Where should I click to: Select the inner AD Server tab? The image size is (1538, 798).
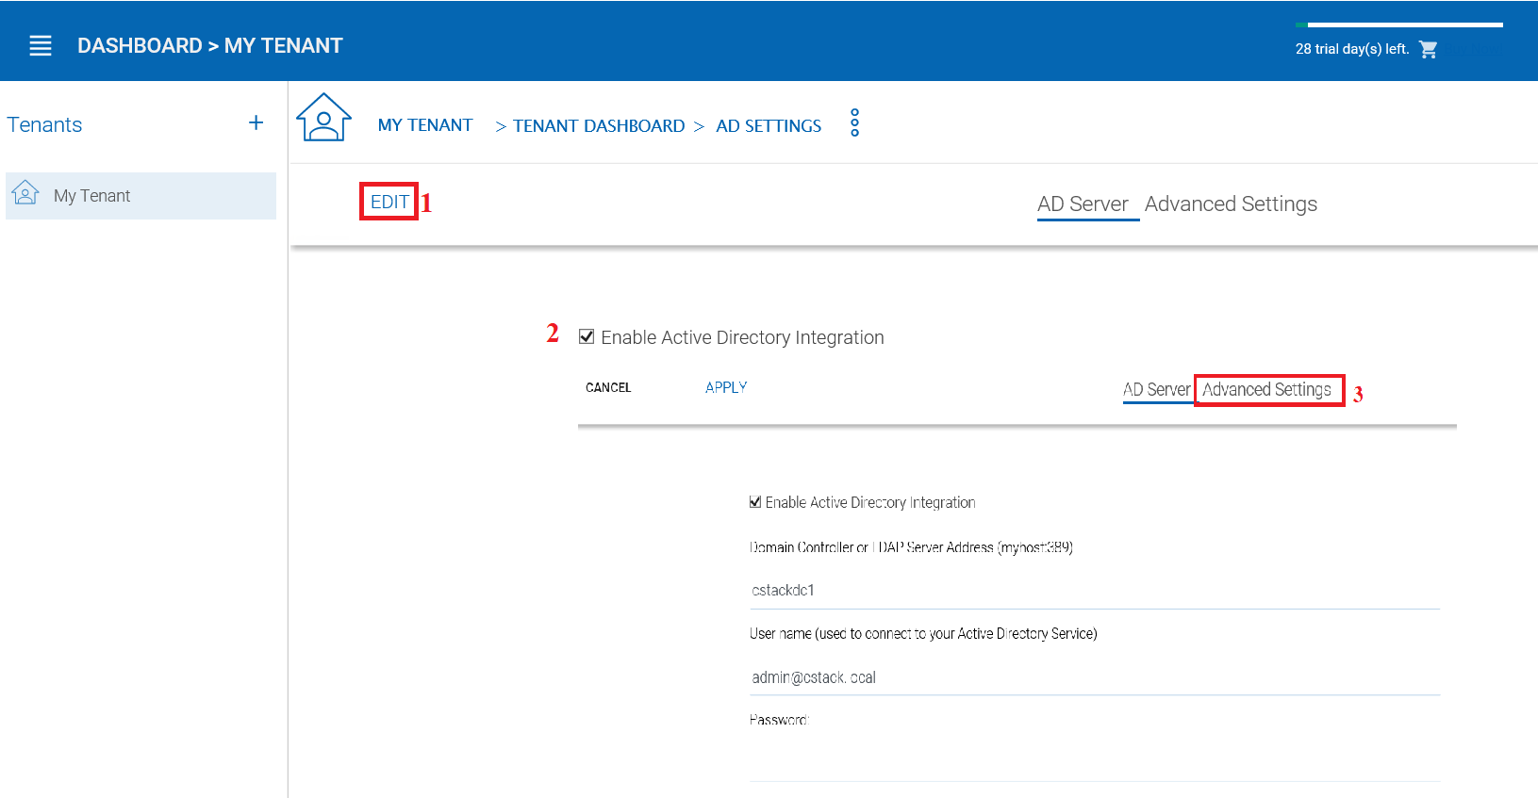[1157, 390]
